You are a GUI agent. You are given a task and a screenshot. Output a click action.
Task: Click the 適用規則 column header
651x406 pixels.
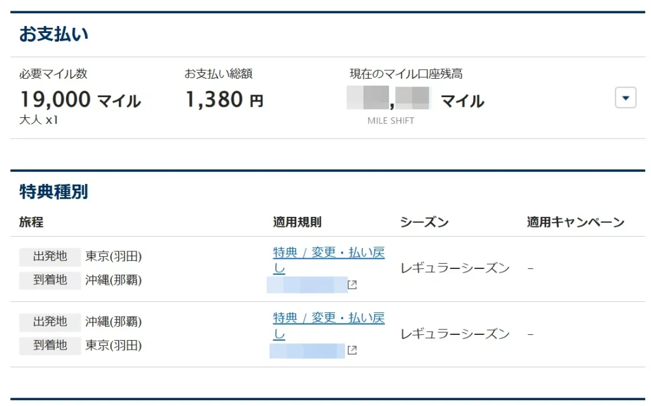coord(297,222)
